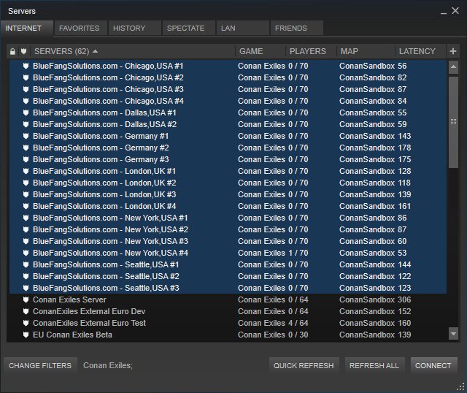This screenshot has width=467, height=393.
Task: Sort servers by PLAYERS column
Action: 311,51
